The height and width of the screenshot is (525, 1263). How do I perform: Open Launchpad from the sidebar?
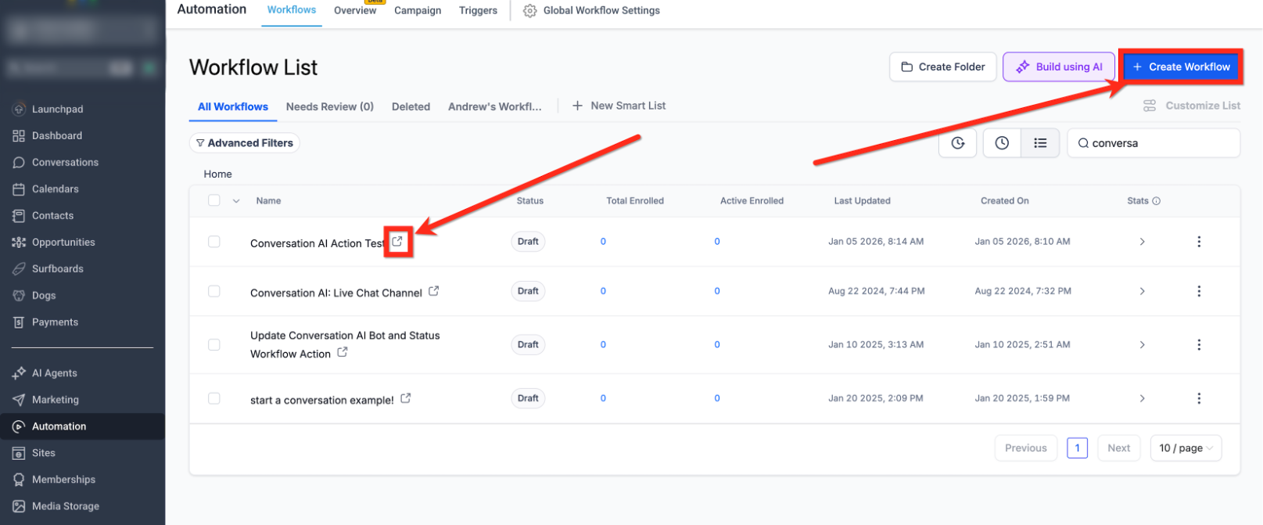57,109
